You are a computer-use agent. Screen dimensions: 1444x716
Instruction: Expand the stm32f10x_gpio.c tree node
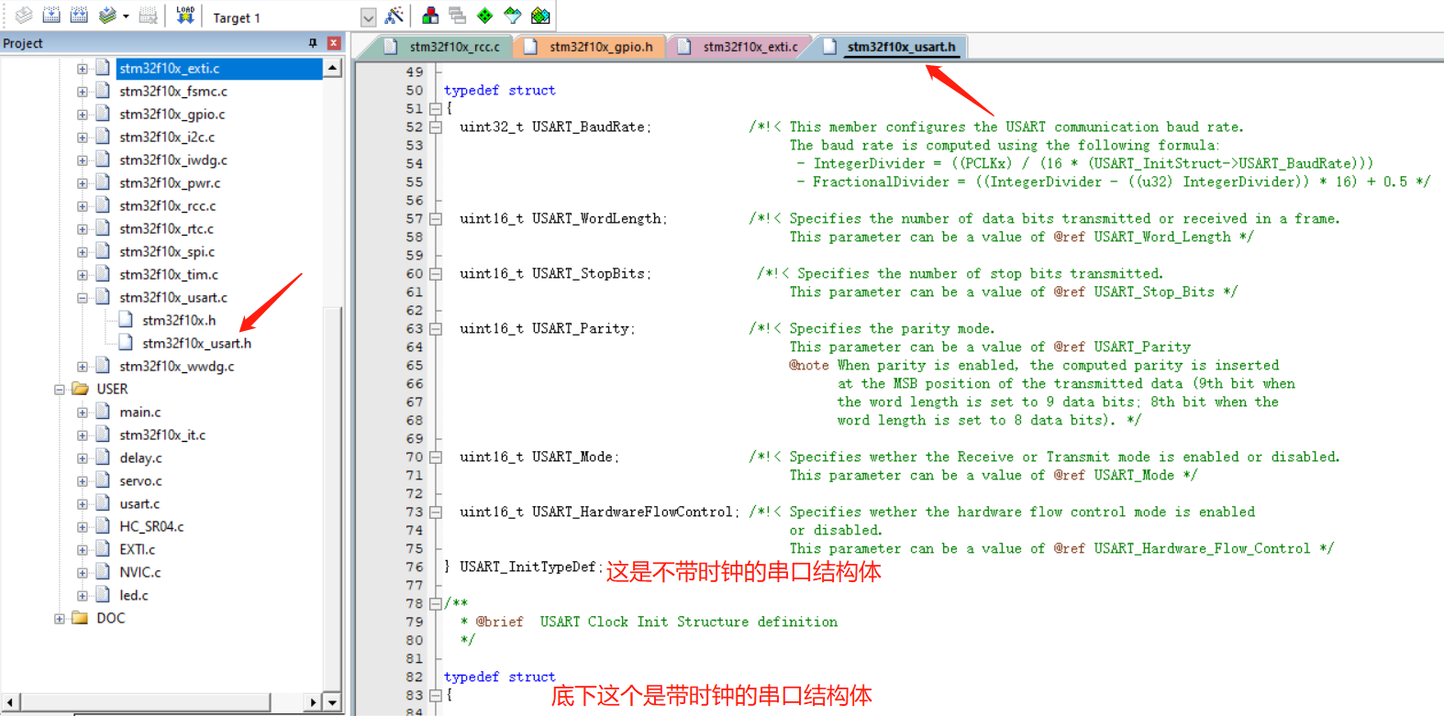pos(83,115)
